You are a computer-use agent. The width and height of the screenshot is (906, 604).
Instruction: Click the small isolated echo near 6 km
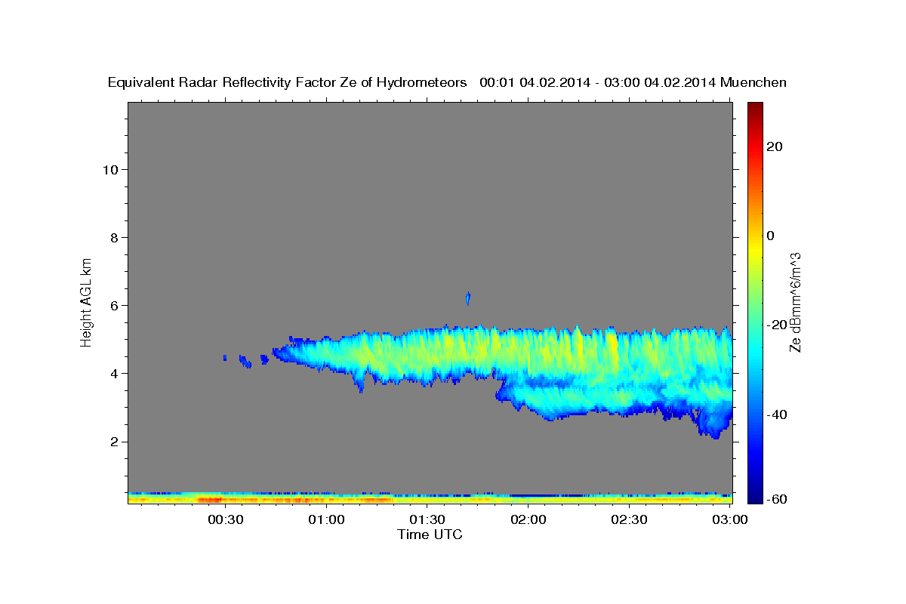[468, 298]
